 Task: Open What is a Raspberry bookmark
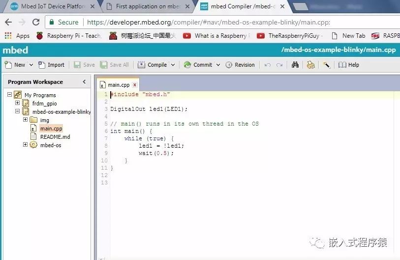point(216,36)
